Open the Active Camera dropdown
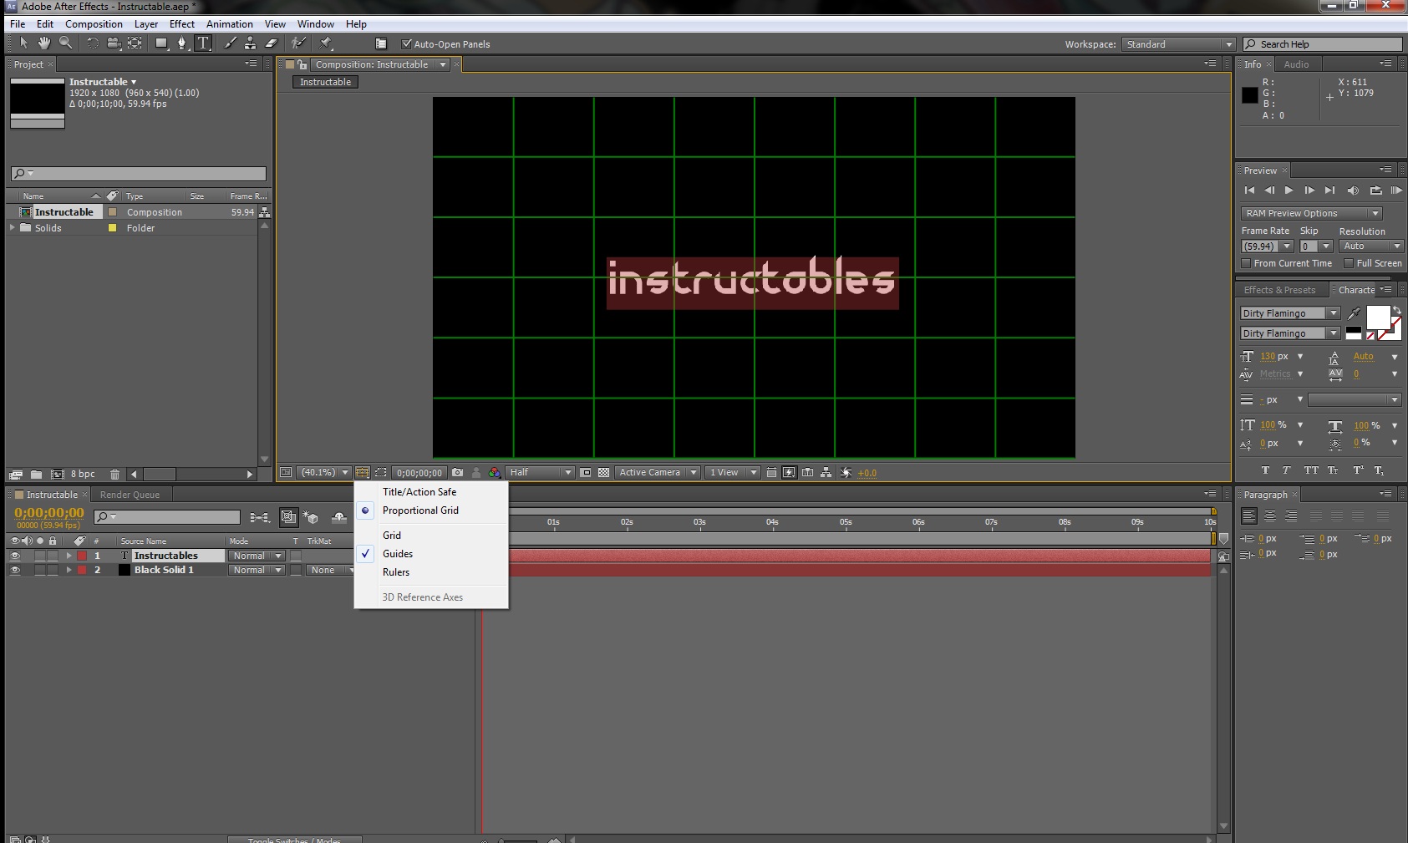The image size is (1408, 843). point(657,473)
